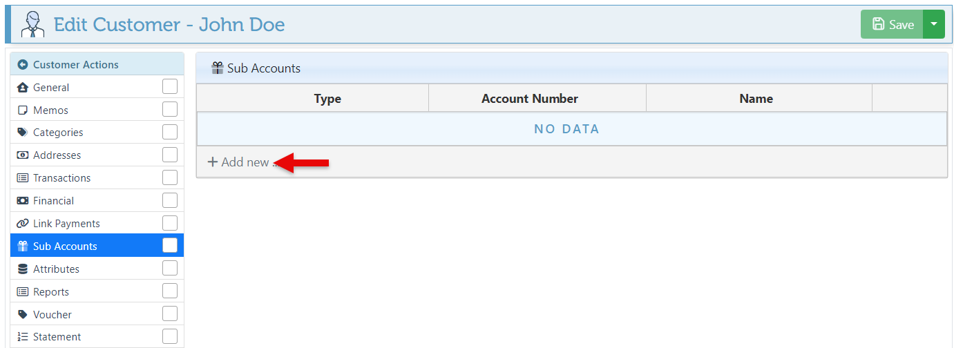Click the Categories tag icon

22,133
